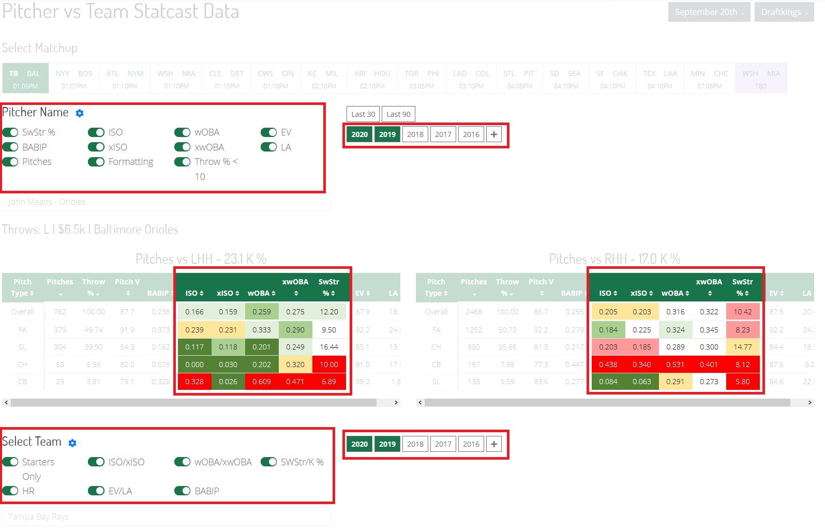Disable the Formatting toggle
The image size is (825, 531).
(96, 162)
